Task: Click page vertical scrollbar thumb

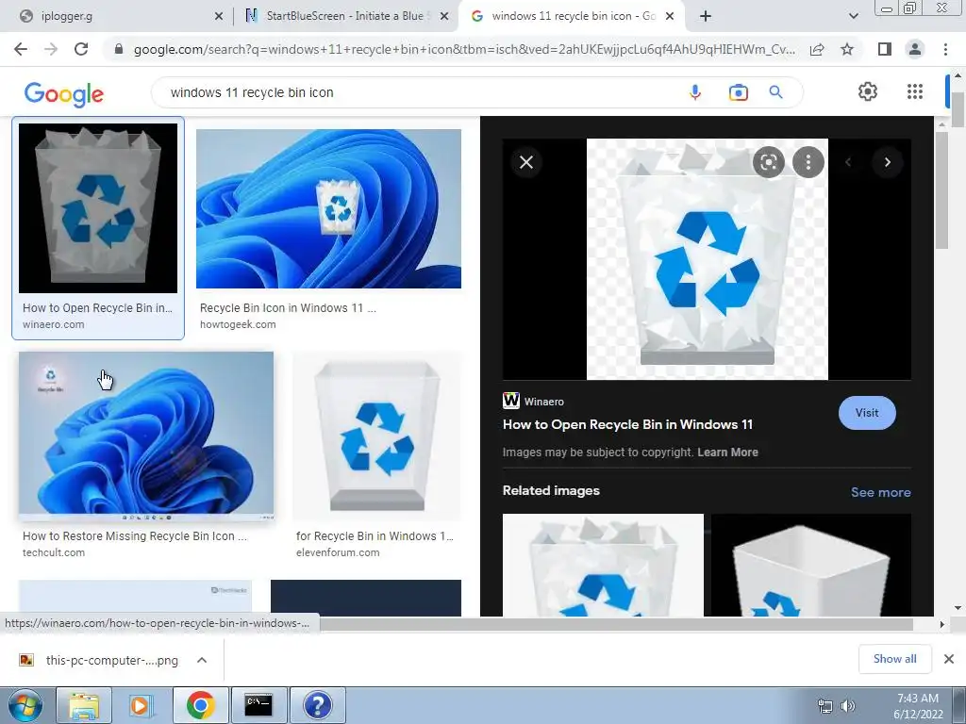Action: (x=958, y=109)
